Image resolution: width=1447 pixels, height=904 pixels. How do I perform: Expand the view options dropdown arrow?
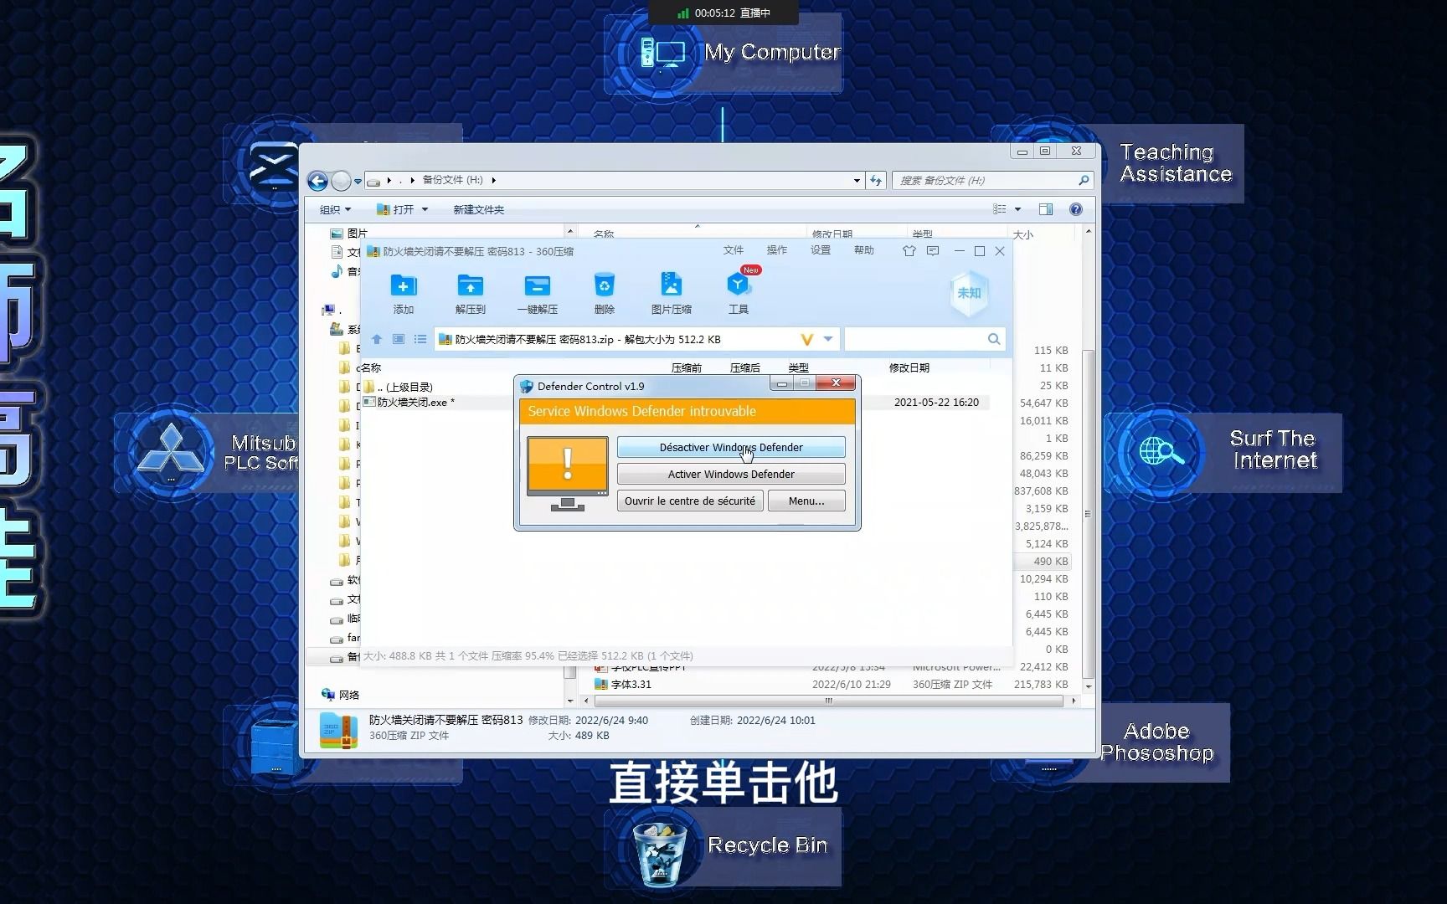1018,209
